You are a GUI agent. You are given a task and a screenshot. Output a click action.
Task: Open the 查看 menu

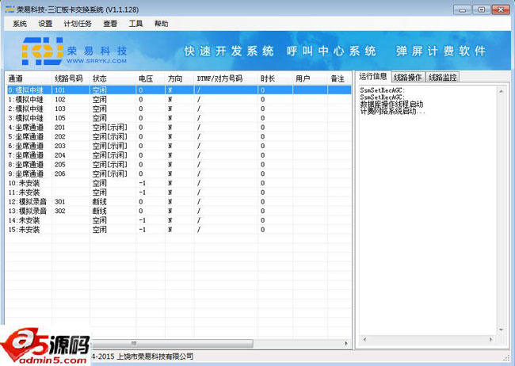(x=110, y=24)
